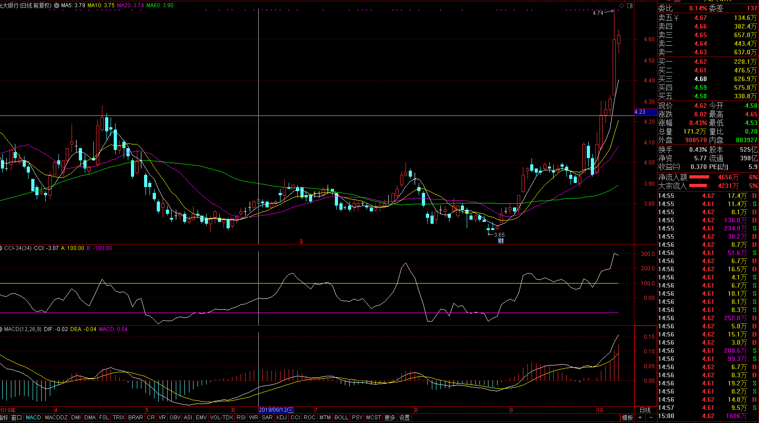
Task: Choose the ASI indicator
Action: 188,418
